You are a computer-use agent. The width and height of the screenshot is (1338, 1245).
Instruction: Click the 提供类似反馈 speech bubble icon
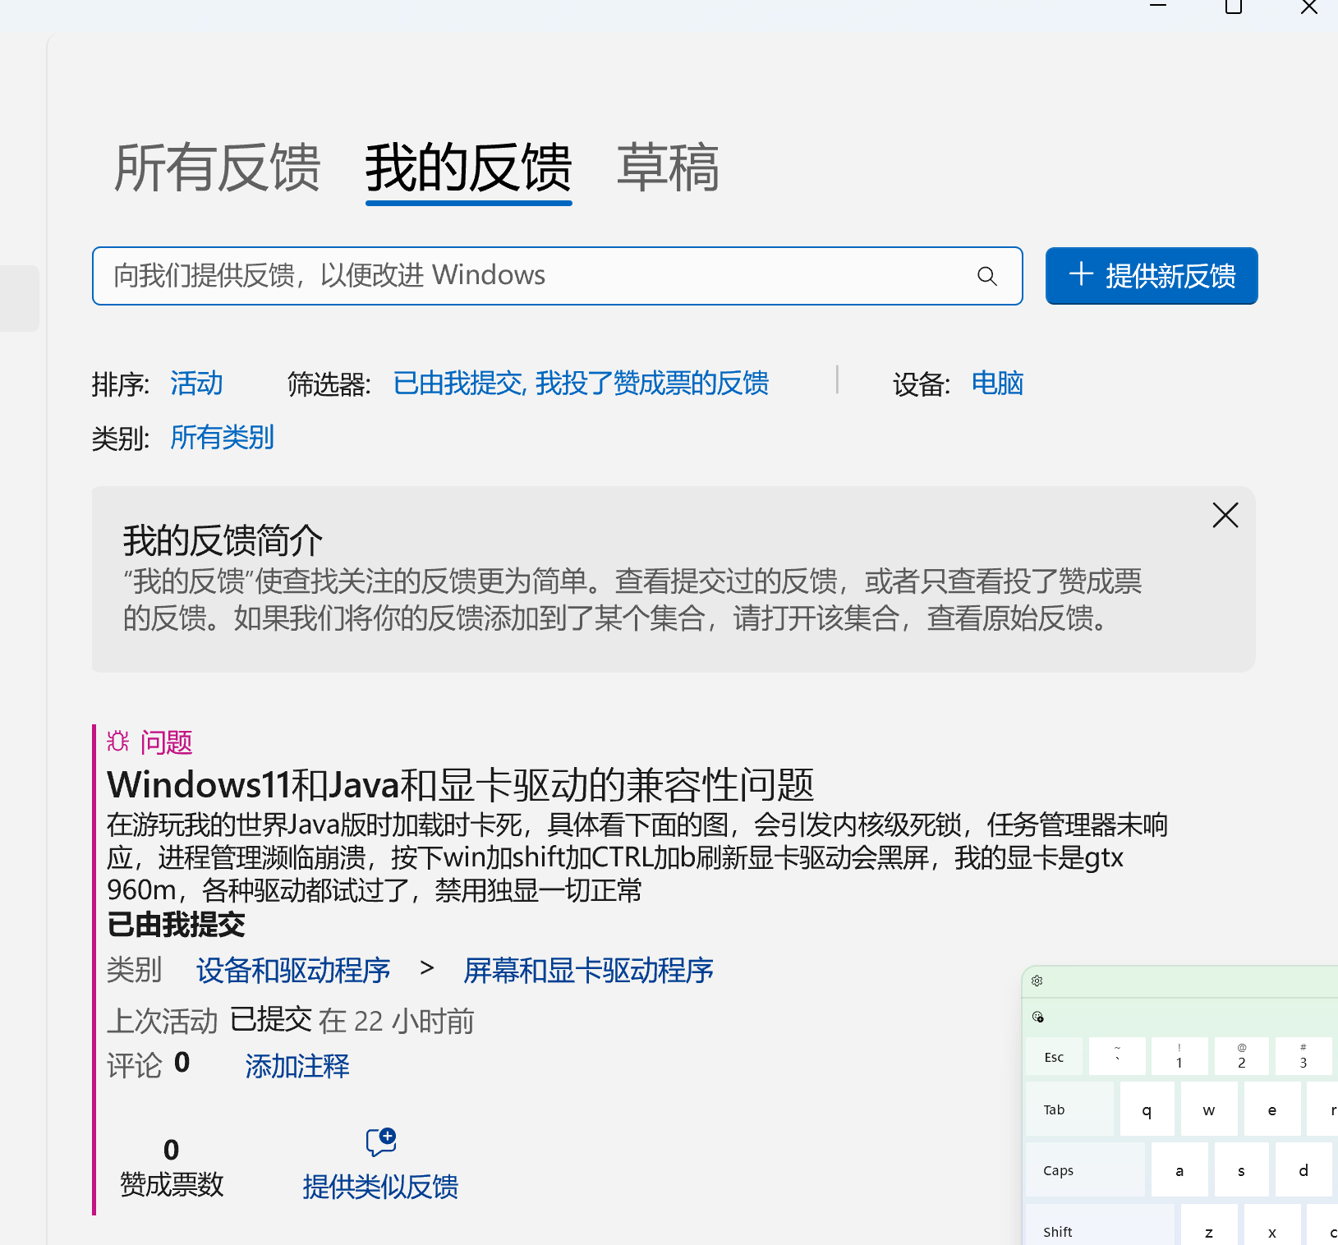[x=381, y=1142]
